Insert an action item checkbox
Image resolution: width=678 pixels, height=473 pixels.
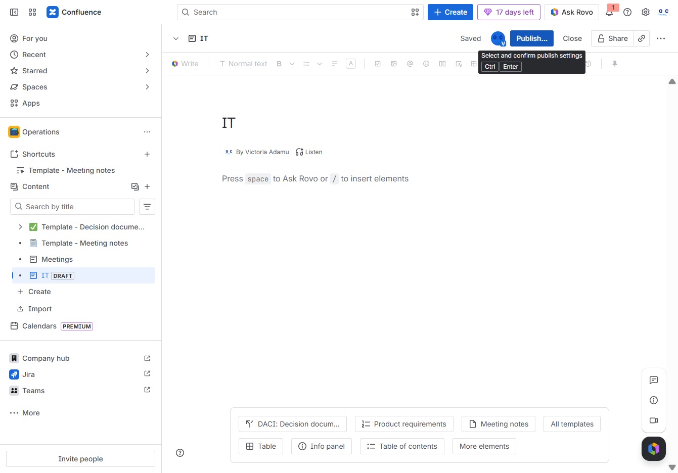(378, 64)
